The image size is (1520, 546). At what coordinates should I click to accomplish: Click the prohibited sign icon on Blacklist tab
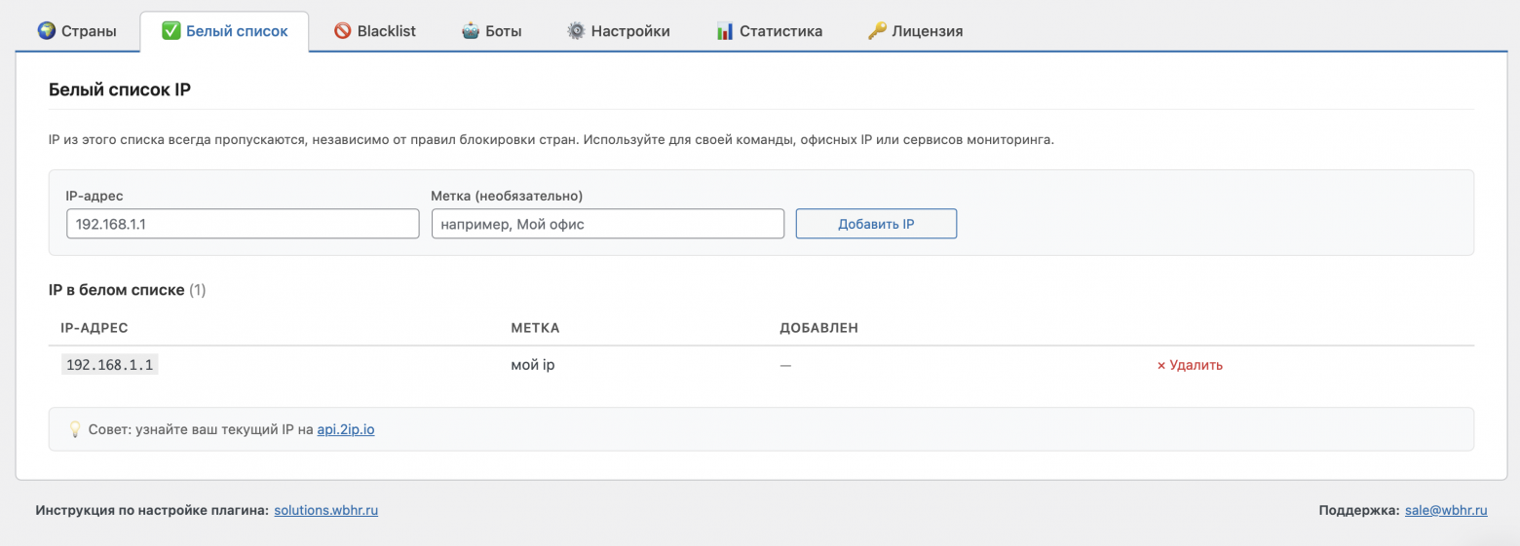(342, 31)
